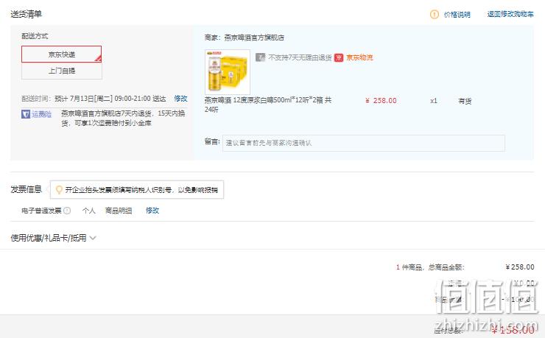
Task: Click the 个人 invoice title text
Action: (88, 211)
